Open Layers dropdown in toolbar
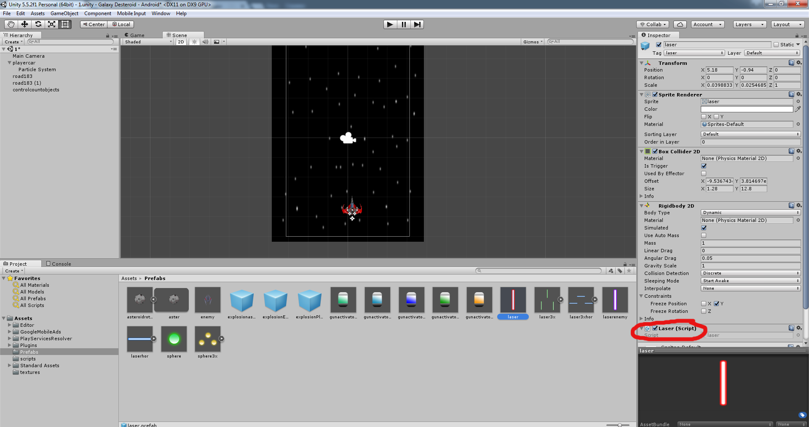This screenshot has width=809, height=427. pyautogui.click(x=749, y=24)
